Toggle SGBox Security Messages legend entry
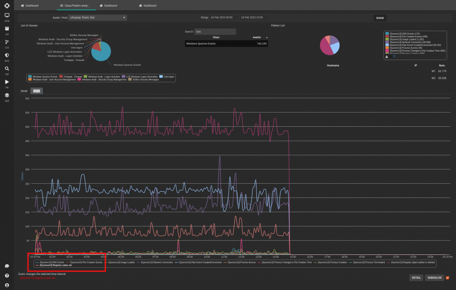The height and width of the screenshot is (290, 456). tap(144, 80)
